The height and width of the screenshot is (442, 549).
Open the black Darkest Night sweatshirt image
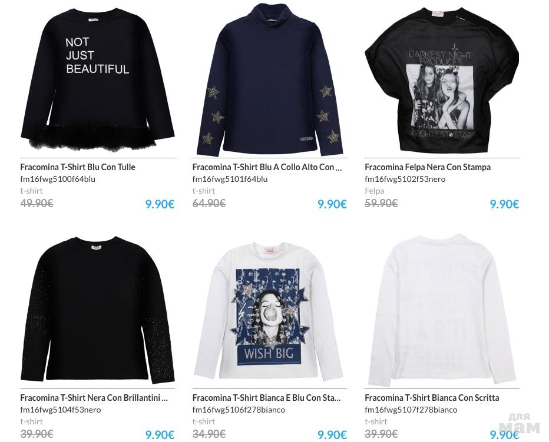442,80
